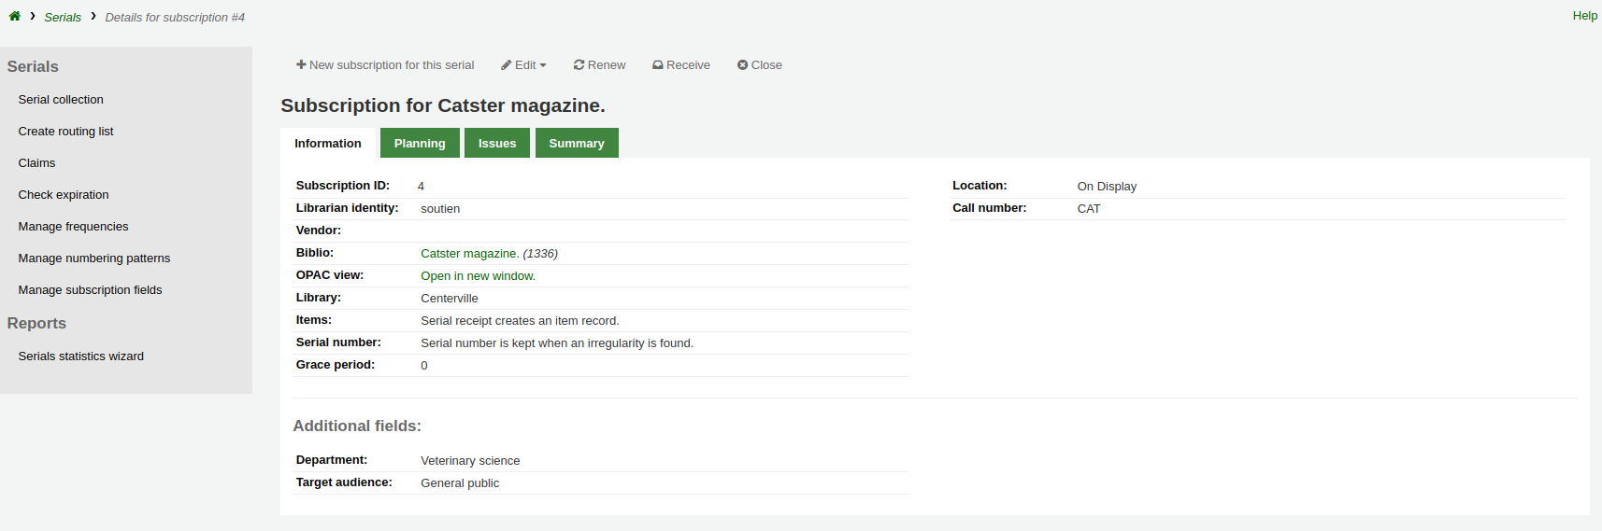
Task: Click the Receive button
Action: coord(681,65)
